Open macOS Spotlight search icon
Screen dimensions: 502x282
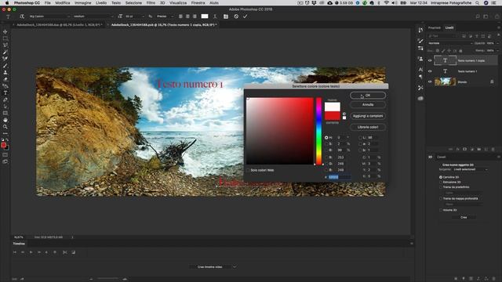pos(478,2)
